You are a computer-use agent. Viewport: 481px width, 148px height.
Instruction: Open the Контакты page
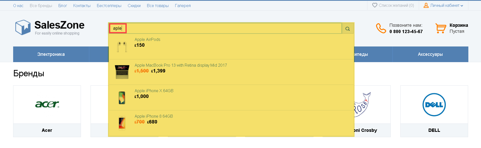coord(82,6)
